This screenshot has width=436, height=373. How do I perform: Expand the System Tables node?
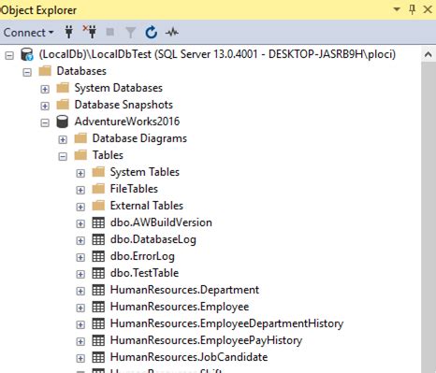pos(80,174)
